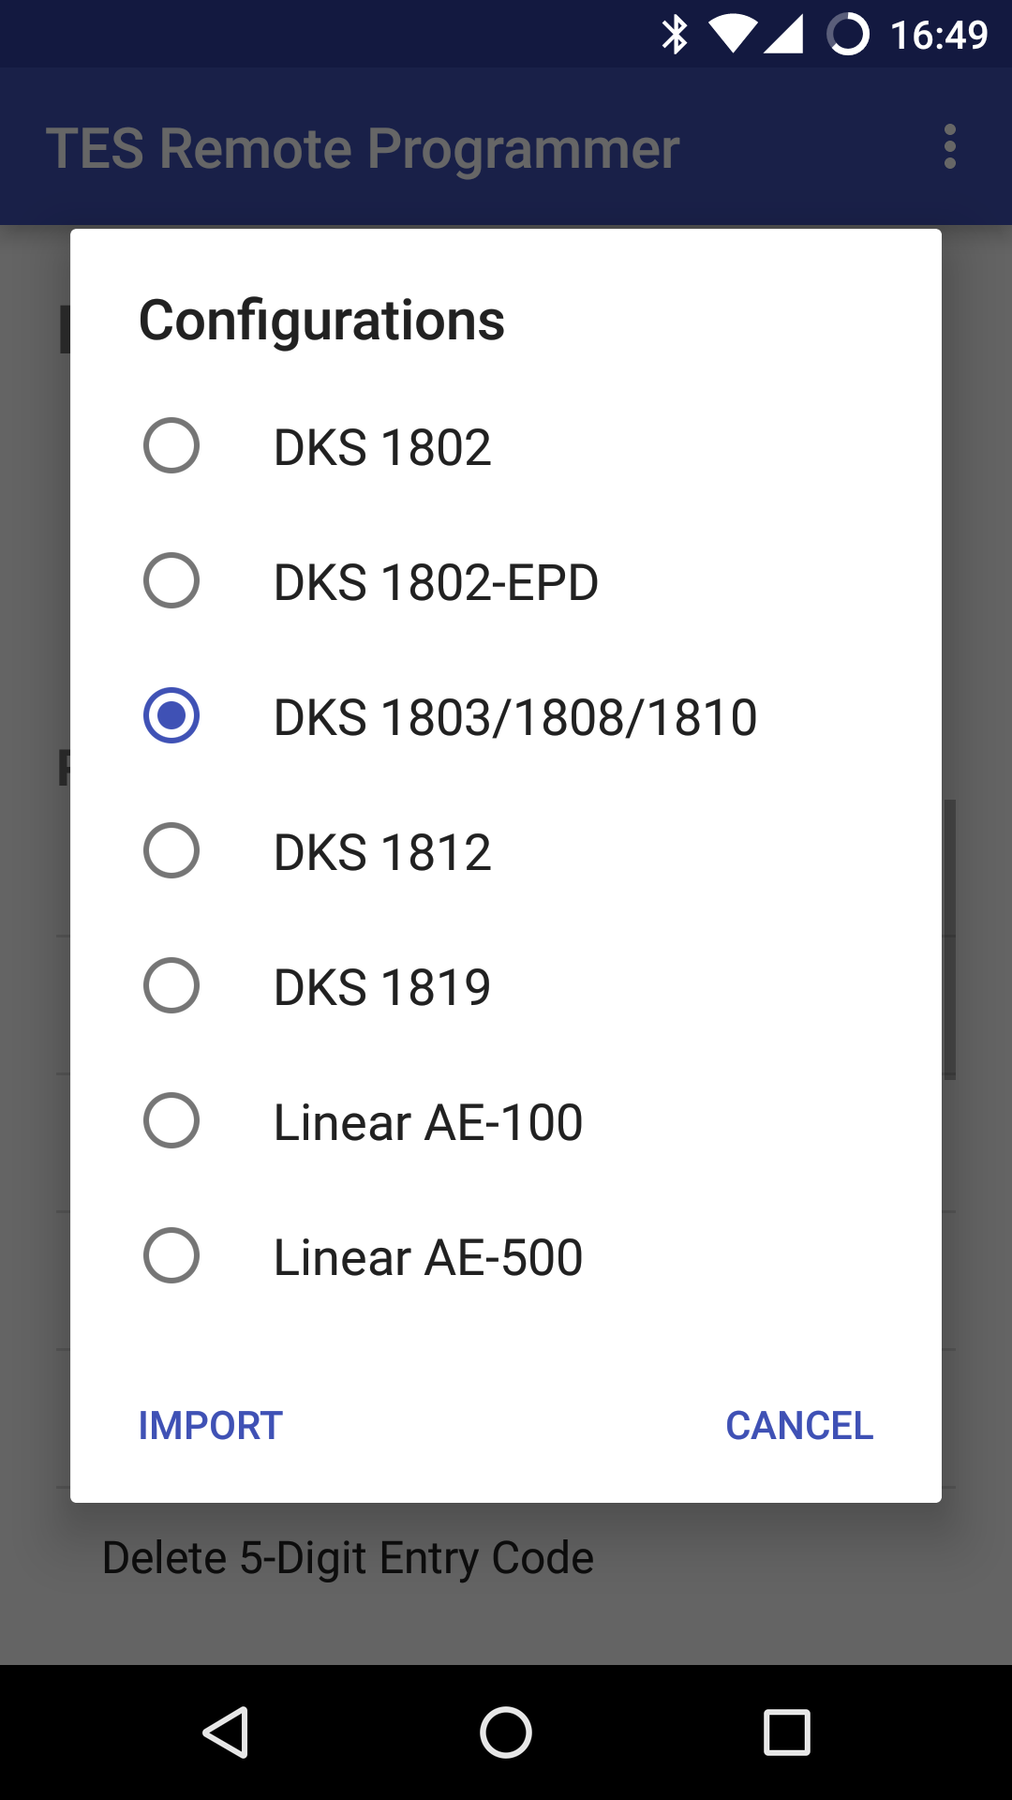This screenshot has width=1012, height=1800.
Task: Select Linear AE-500 radio button
Action: click(171, 1255)
